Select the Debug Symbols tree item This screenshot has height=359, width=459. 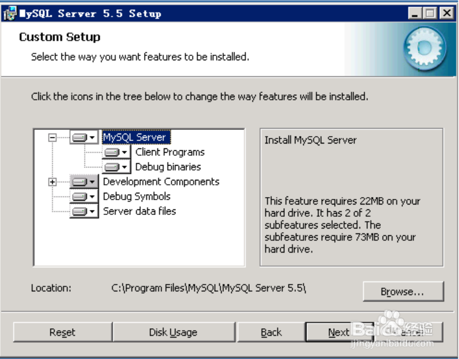tap(137, 196)
